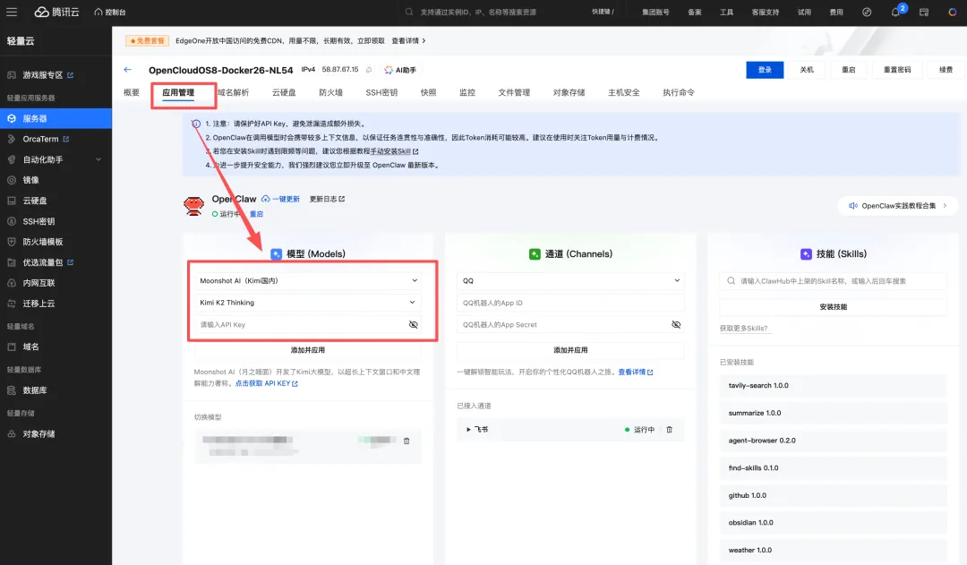Go to the 控制台 console home

[x=110, y=12]
